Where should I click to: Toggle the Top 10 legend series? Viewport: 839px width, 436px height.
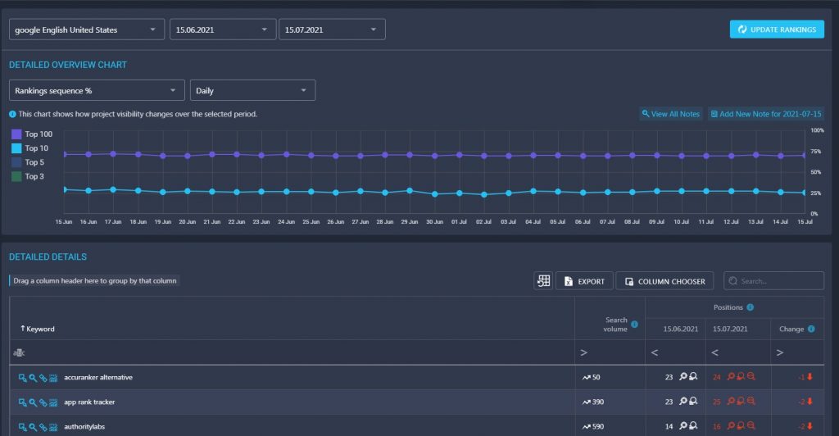coord(29,148)
